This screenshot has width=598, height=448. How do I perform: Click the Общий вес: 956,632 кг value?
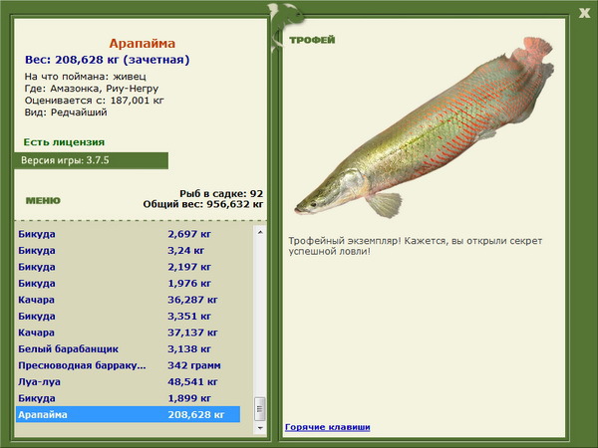tap(203, 204)
